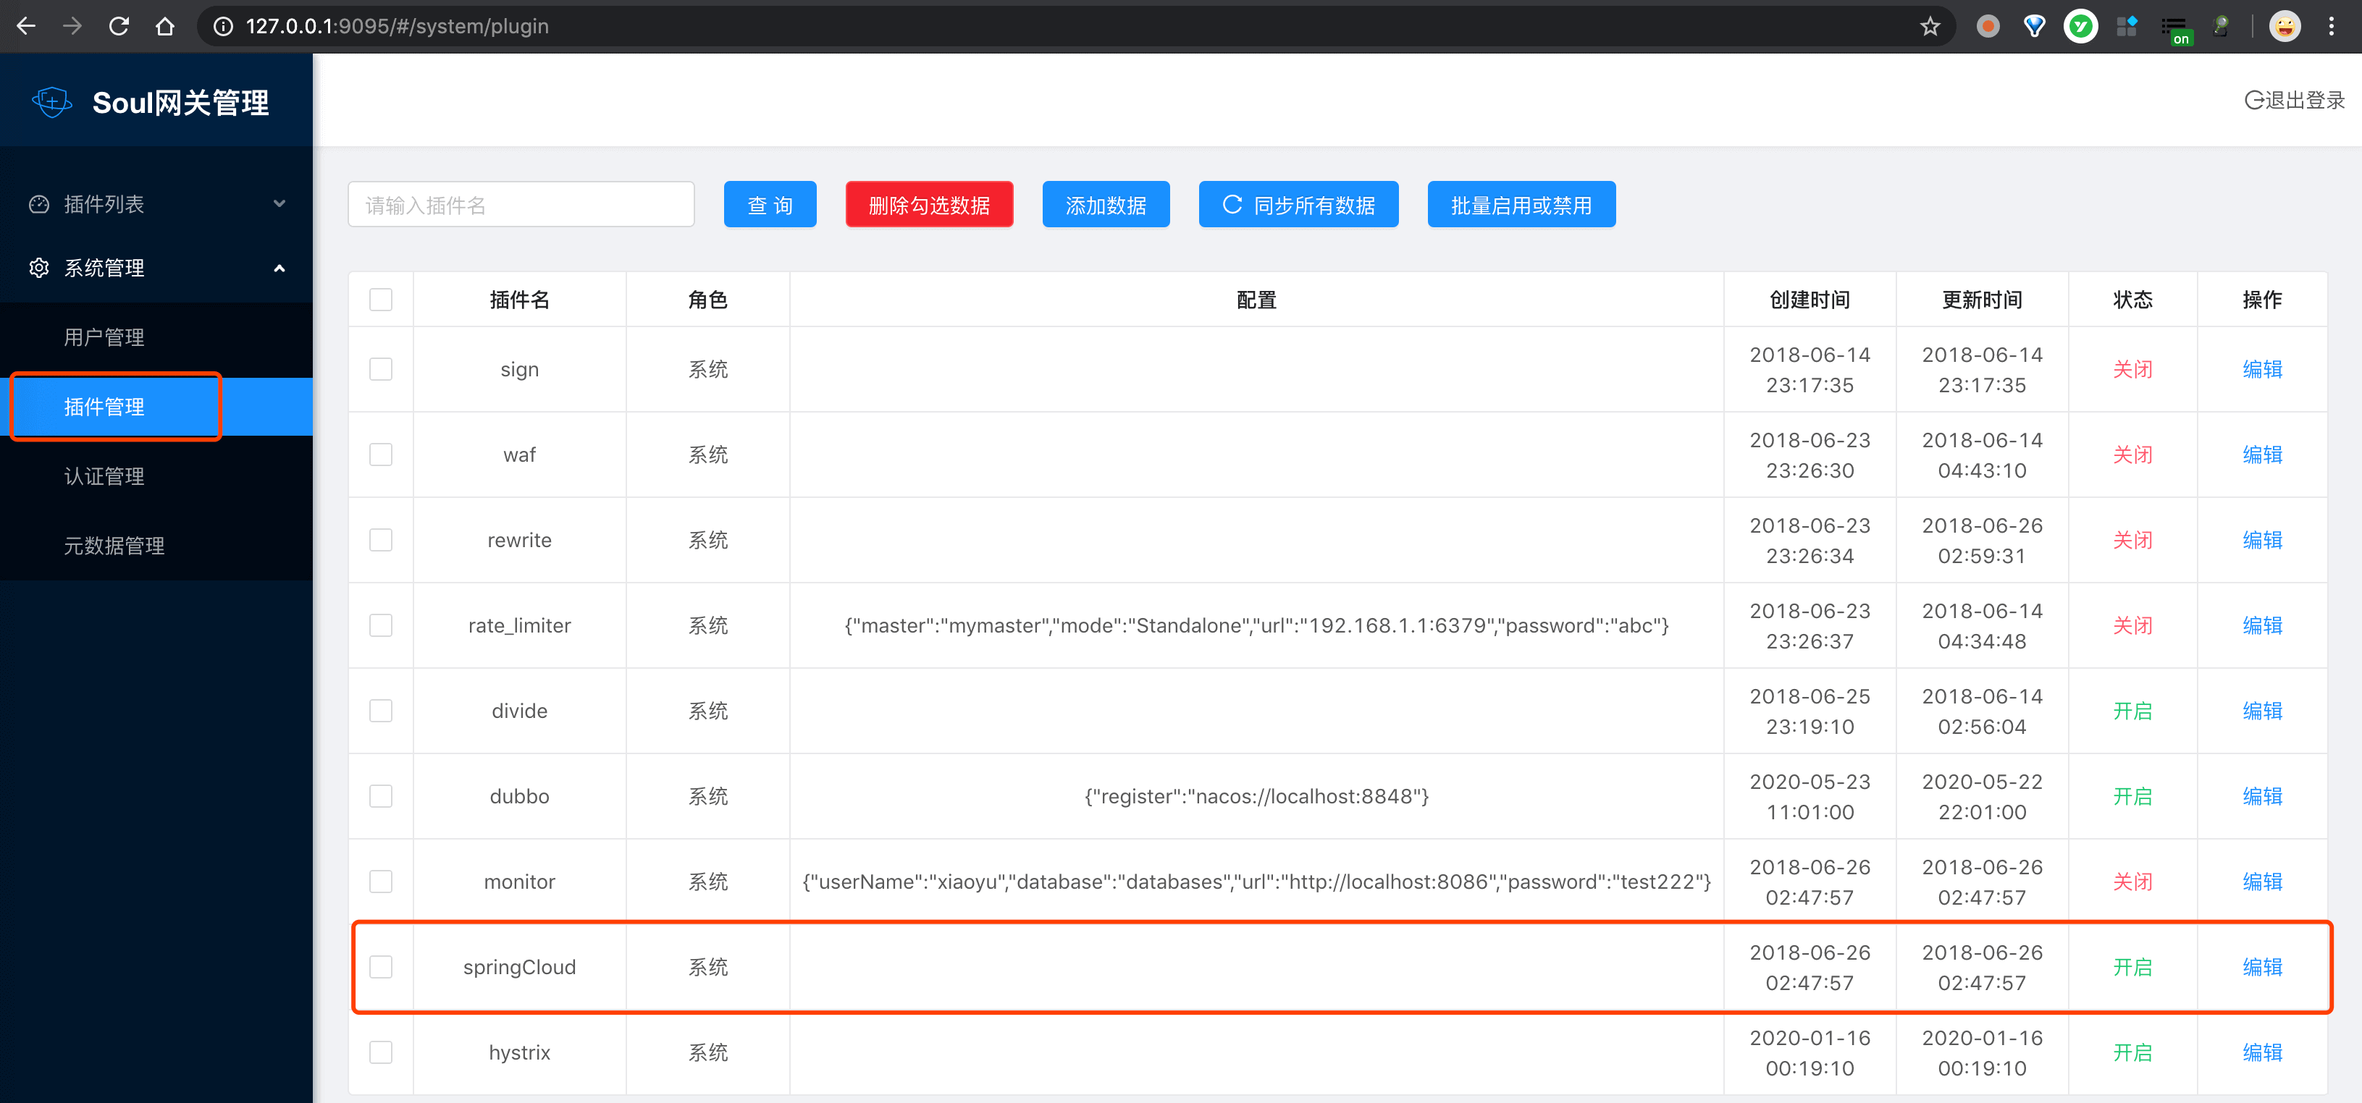Open 用户管理 in the sidebar

[x=104, y=337]
